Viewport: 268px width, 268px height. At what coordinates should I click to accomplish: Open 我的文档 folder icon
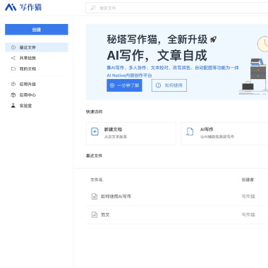pyautogui.click(x=13, y=69)
